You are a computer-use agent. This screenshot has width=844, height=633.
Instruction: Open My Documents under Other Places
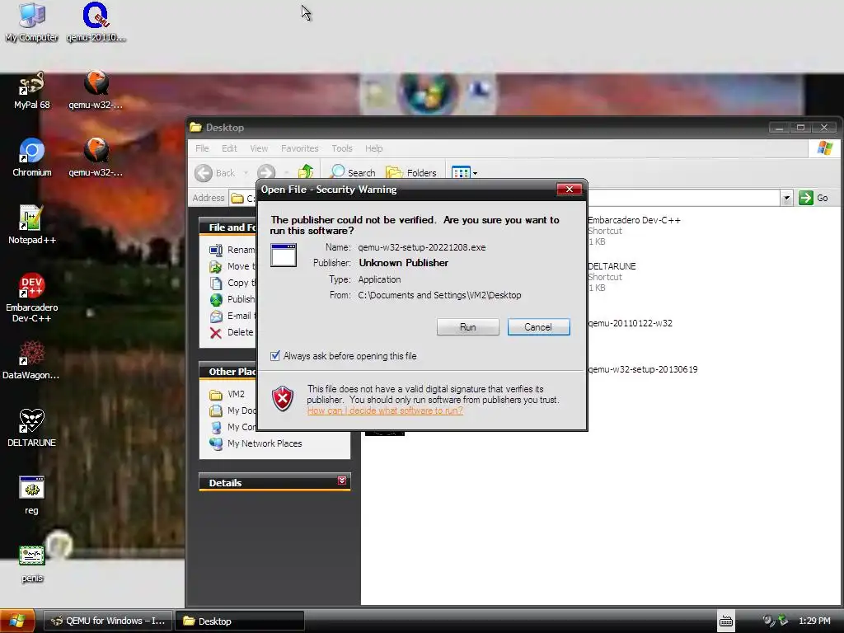(x=232, y=410)
